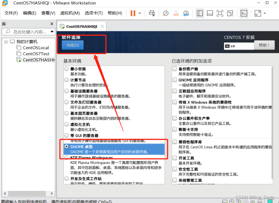Select the 带 GUI 的服务器 radio button
Viewport: 279px width, 203px height.
(x=66, y=136)
